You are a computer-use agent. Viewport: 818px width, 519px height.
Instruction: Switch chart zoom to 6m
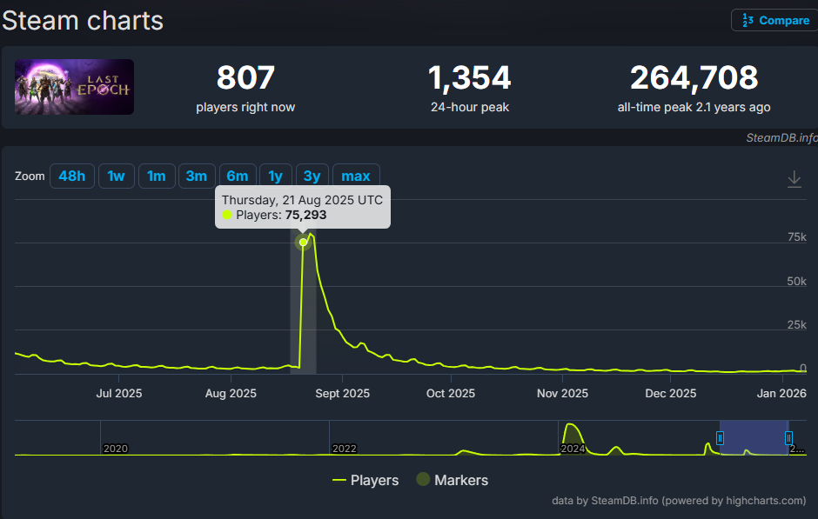[237, 176]
